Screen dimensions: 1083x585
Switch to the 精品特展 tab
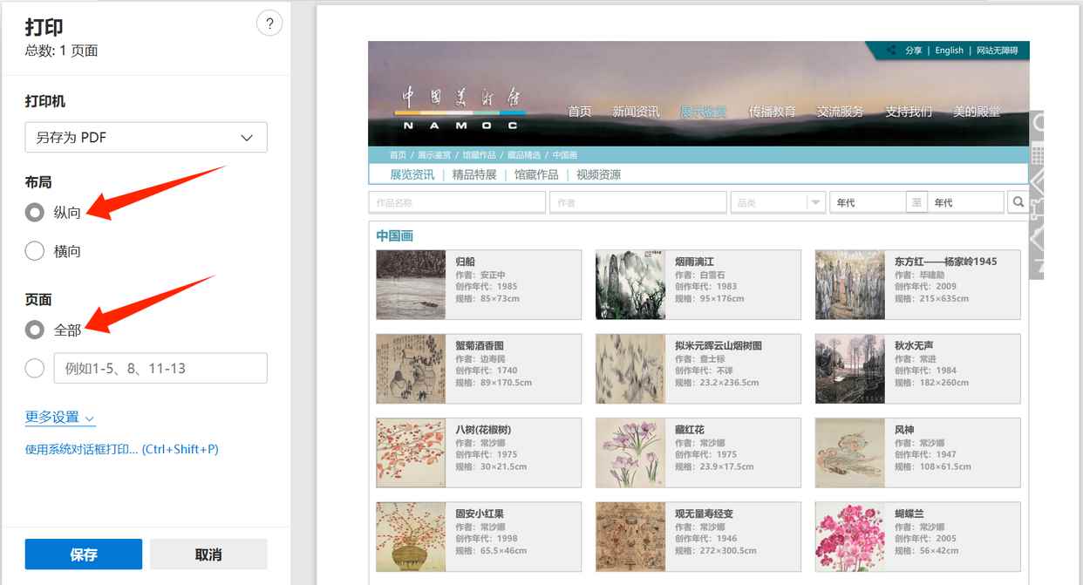tap(474, 174)
